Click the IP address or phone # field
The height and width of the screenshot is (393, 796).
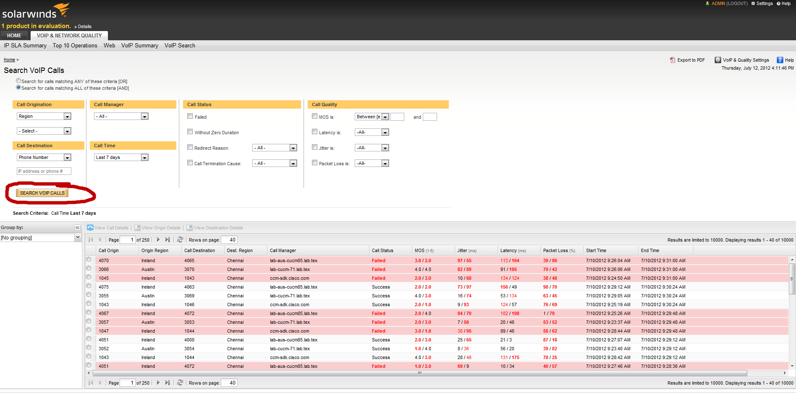44,171
